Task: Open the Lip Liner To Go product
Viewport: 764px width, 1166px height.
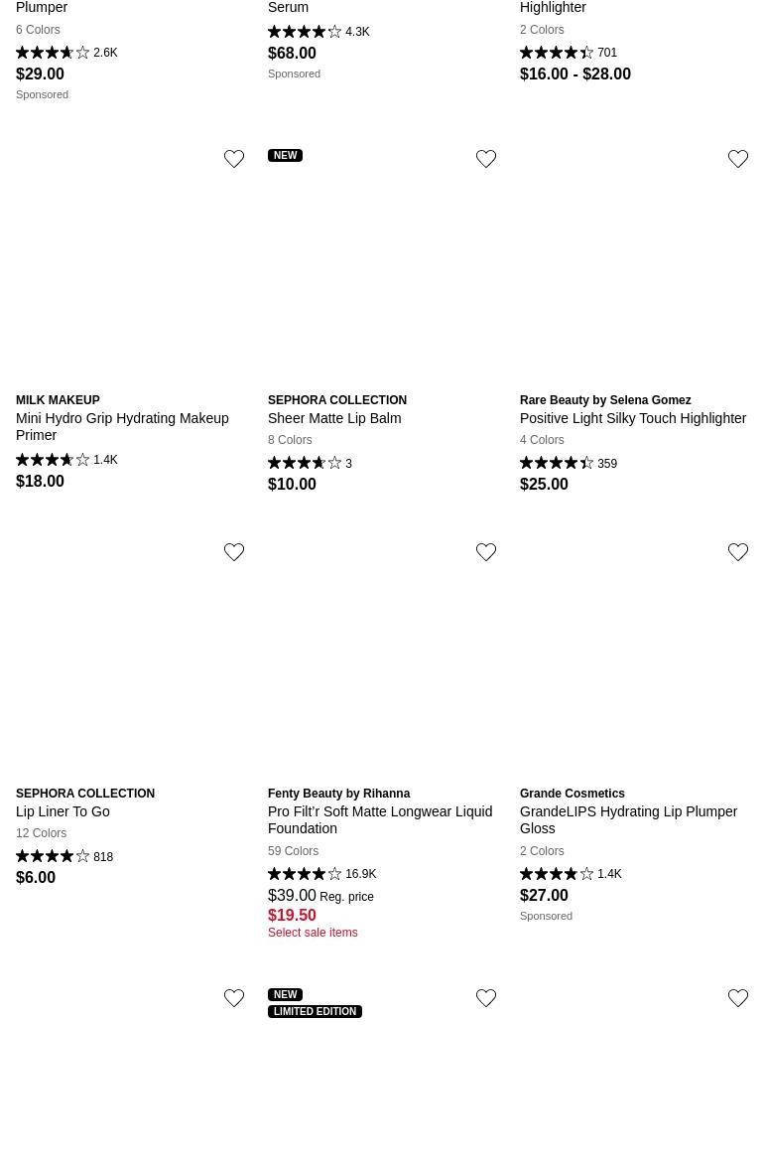Action: tap(63, 811)
